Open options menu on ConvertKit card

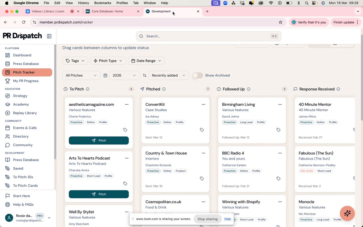[x=204, y=104]
